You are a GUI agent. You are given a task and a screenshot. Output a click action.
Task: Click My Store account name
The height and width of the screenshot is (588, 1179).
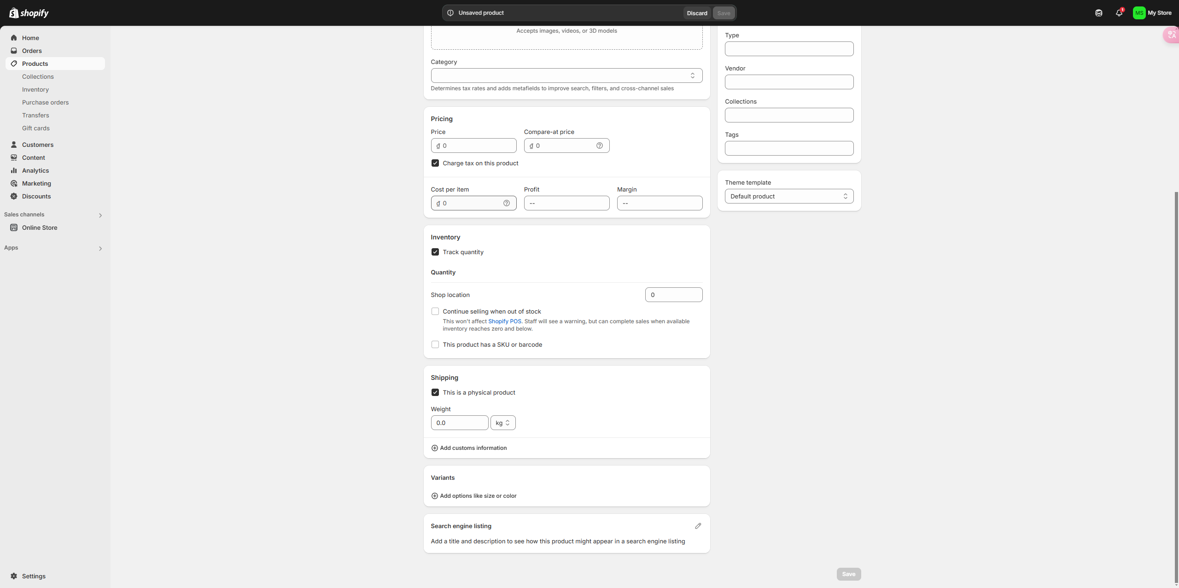1159,13
